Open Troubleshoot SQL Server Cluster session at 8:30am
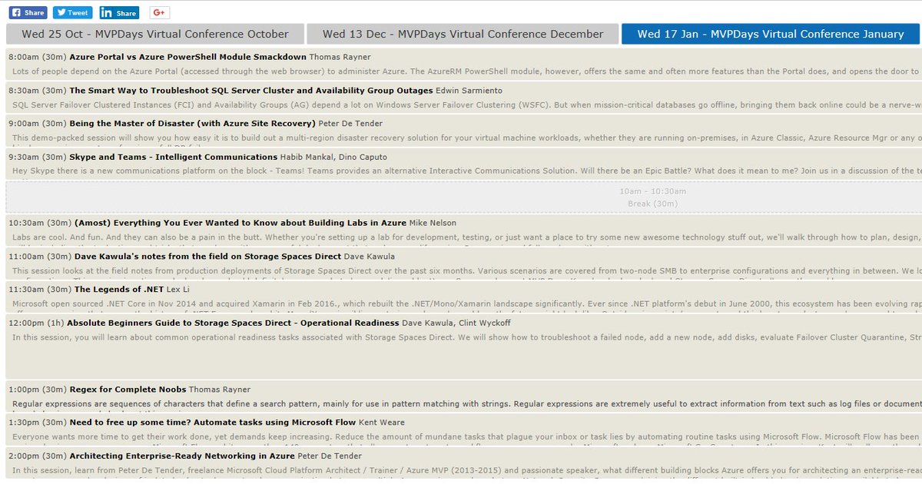Viewport: 922px width, 484px height. pos(252,90)
